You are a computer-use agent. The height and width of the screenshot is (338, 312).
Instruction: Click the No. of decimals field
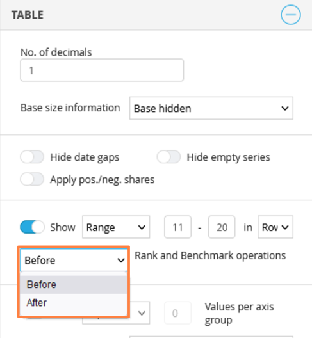102,70
